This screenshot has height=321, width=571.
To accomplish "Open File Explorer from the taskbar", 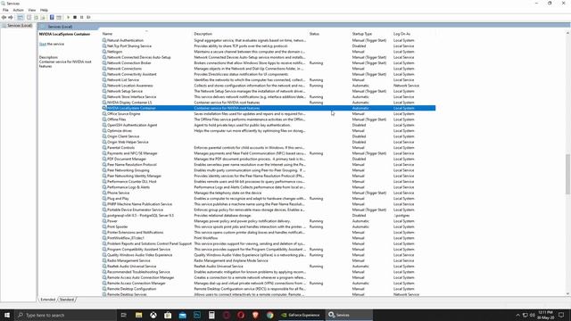I will [139, 315].
